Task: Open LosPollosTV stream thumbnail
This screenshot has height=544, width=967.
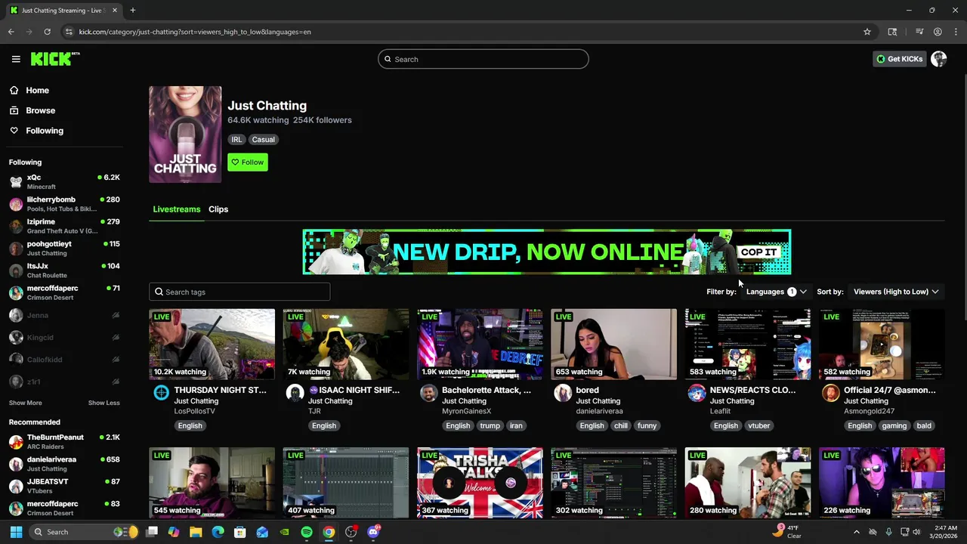Action: (x=212, y=344)
